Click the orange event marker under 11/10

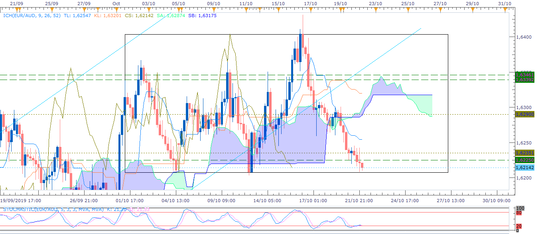tap(246, 10)
